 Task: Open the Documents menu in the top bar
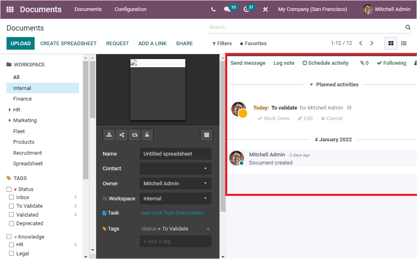pyautogui.click(x=88, y=9)
